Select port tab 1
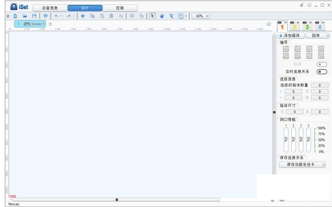This screenshot has height=207, width=332. point(282,27)
